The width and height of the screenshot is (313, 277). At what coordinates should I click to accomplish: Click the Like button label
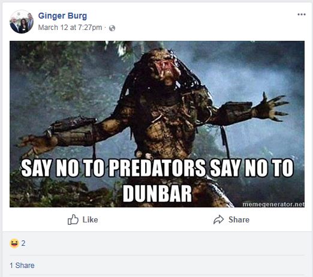[90, 219]
